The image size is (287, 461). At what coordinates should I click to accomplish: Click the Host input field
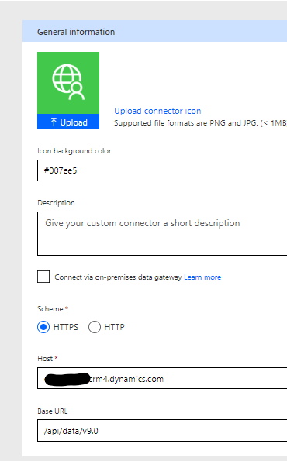162,378
